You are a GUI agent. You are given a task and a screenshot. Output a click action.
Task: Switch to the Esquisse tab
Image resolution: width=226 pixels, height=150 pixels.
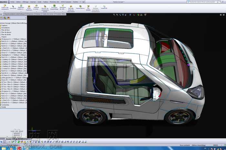pyautogui.click(x=30, y=14)
